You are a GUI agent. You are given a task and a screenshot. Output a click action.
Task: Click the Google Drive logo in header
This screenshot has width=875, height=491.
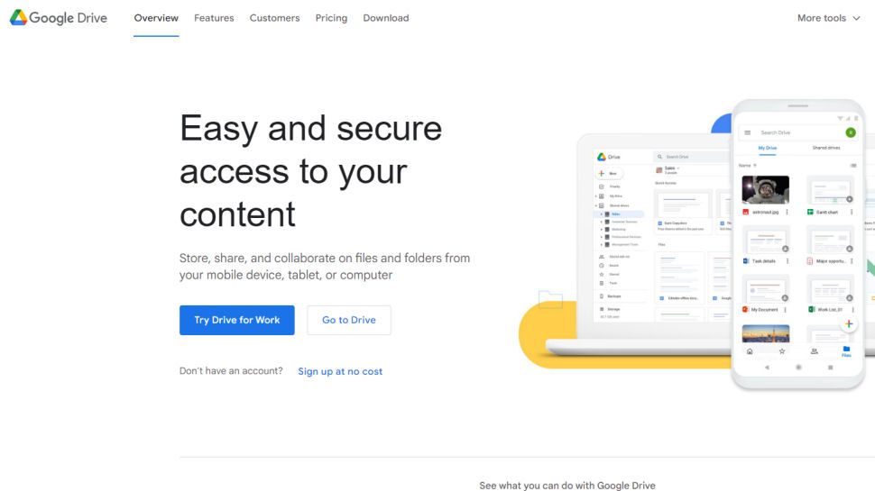[x=58, y=18]
